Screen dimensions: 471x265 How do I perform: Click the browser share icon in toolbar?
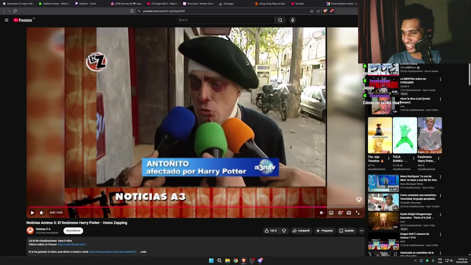318,11
